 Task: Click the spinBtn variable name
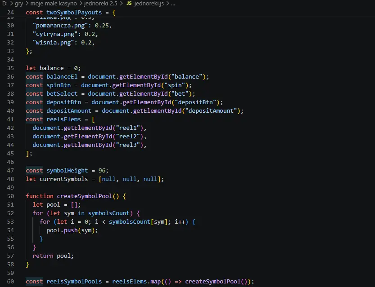[x=59, y=85]
